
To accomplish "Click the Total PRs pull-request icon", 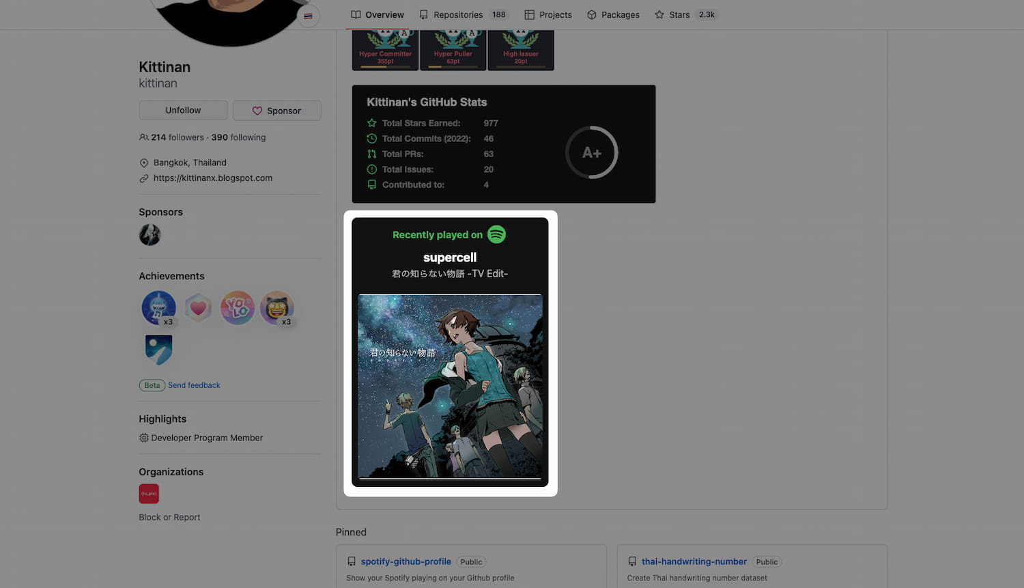I will pos(372,154).
